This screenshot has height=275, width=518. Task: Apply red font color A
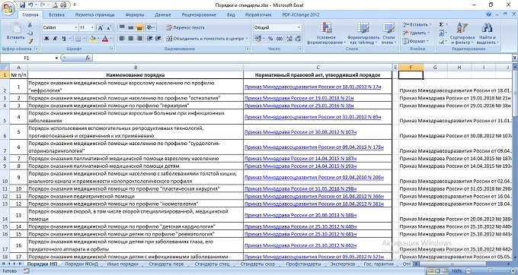click(105, 39)
